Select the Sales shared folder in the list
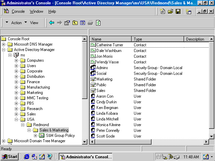This screenshot has width=215, height=161. 101,91
